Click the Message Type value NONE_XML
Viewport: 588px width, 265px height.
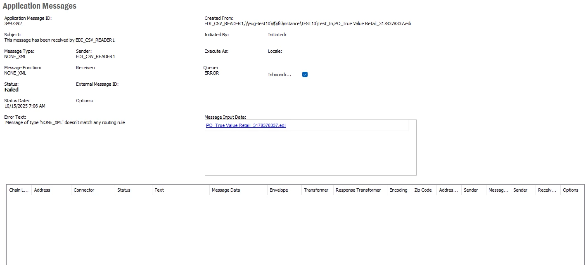[x=15, y=57]
